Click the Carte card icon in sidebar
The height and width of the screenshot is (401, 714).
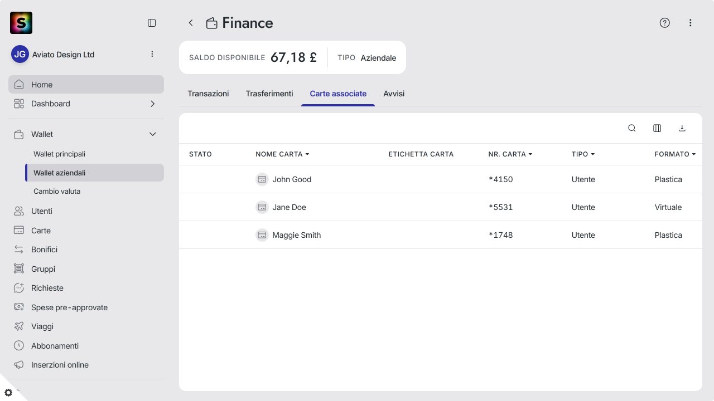[19, 231]
